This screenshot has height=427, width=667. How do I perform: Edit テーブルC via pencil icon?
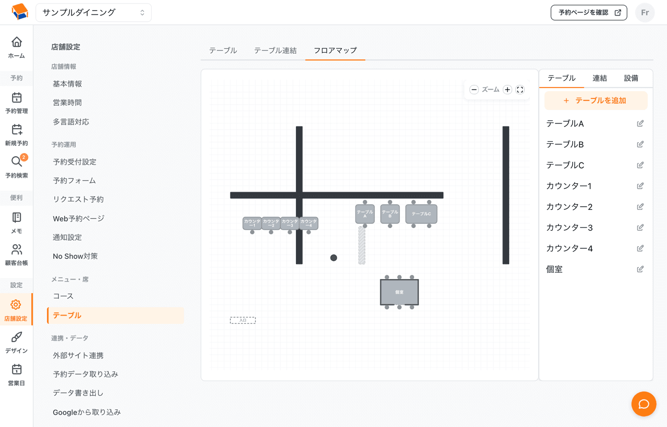coord(640,165)
